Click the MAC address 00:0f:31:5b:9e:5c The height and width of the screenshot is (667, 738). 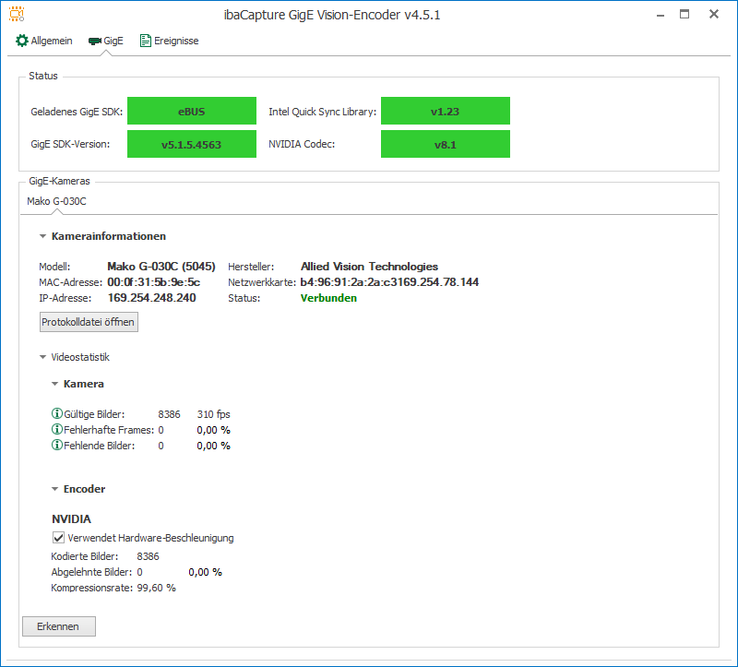point(153,282)
